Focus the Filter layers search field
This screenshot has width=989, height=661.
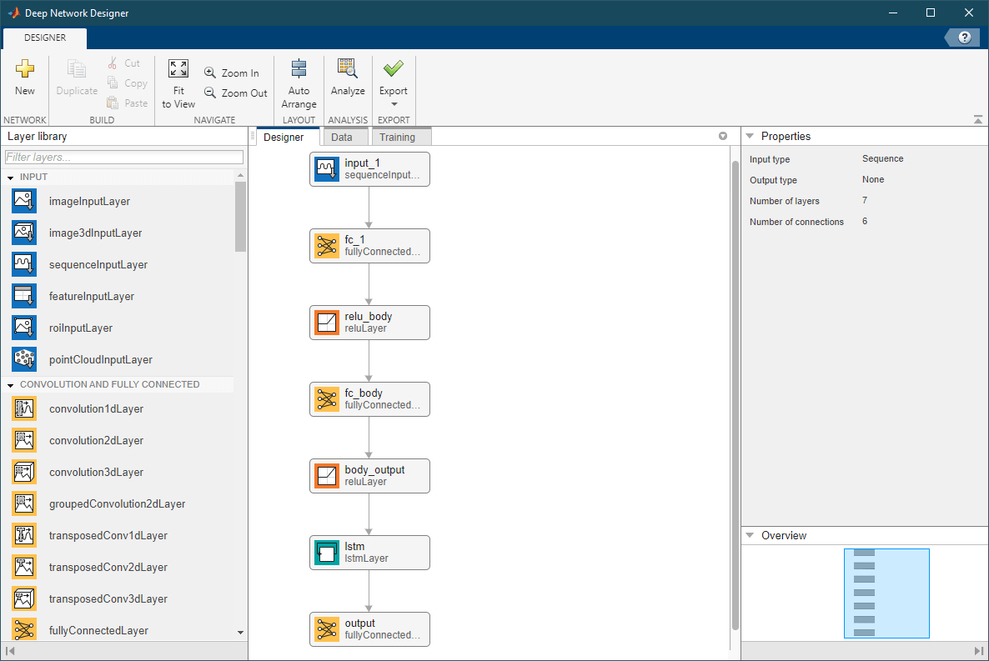[x=123, y=157]
